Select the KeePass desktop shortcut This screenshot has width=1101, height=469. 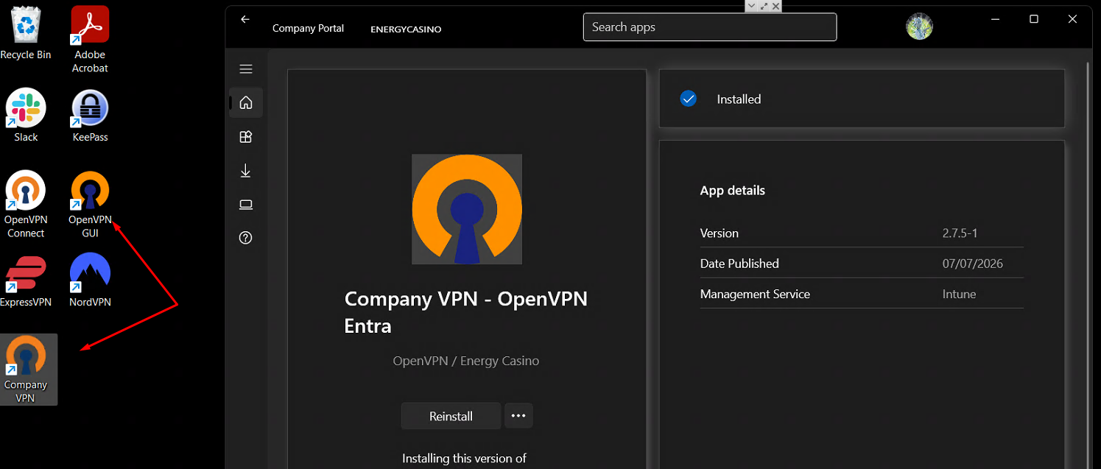tap(90, 116)
